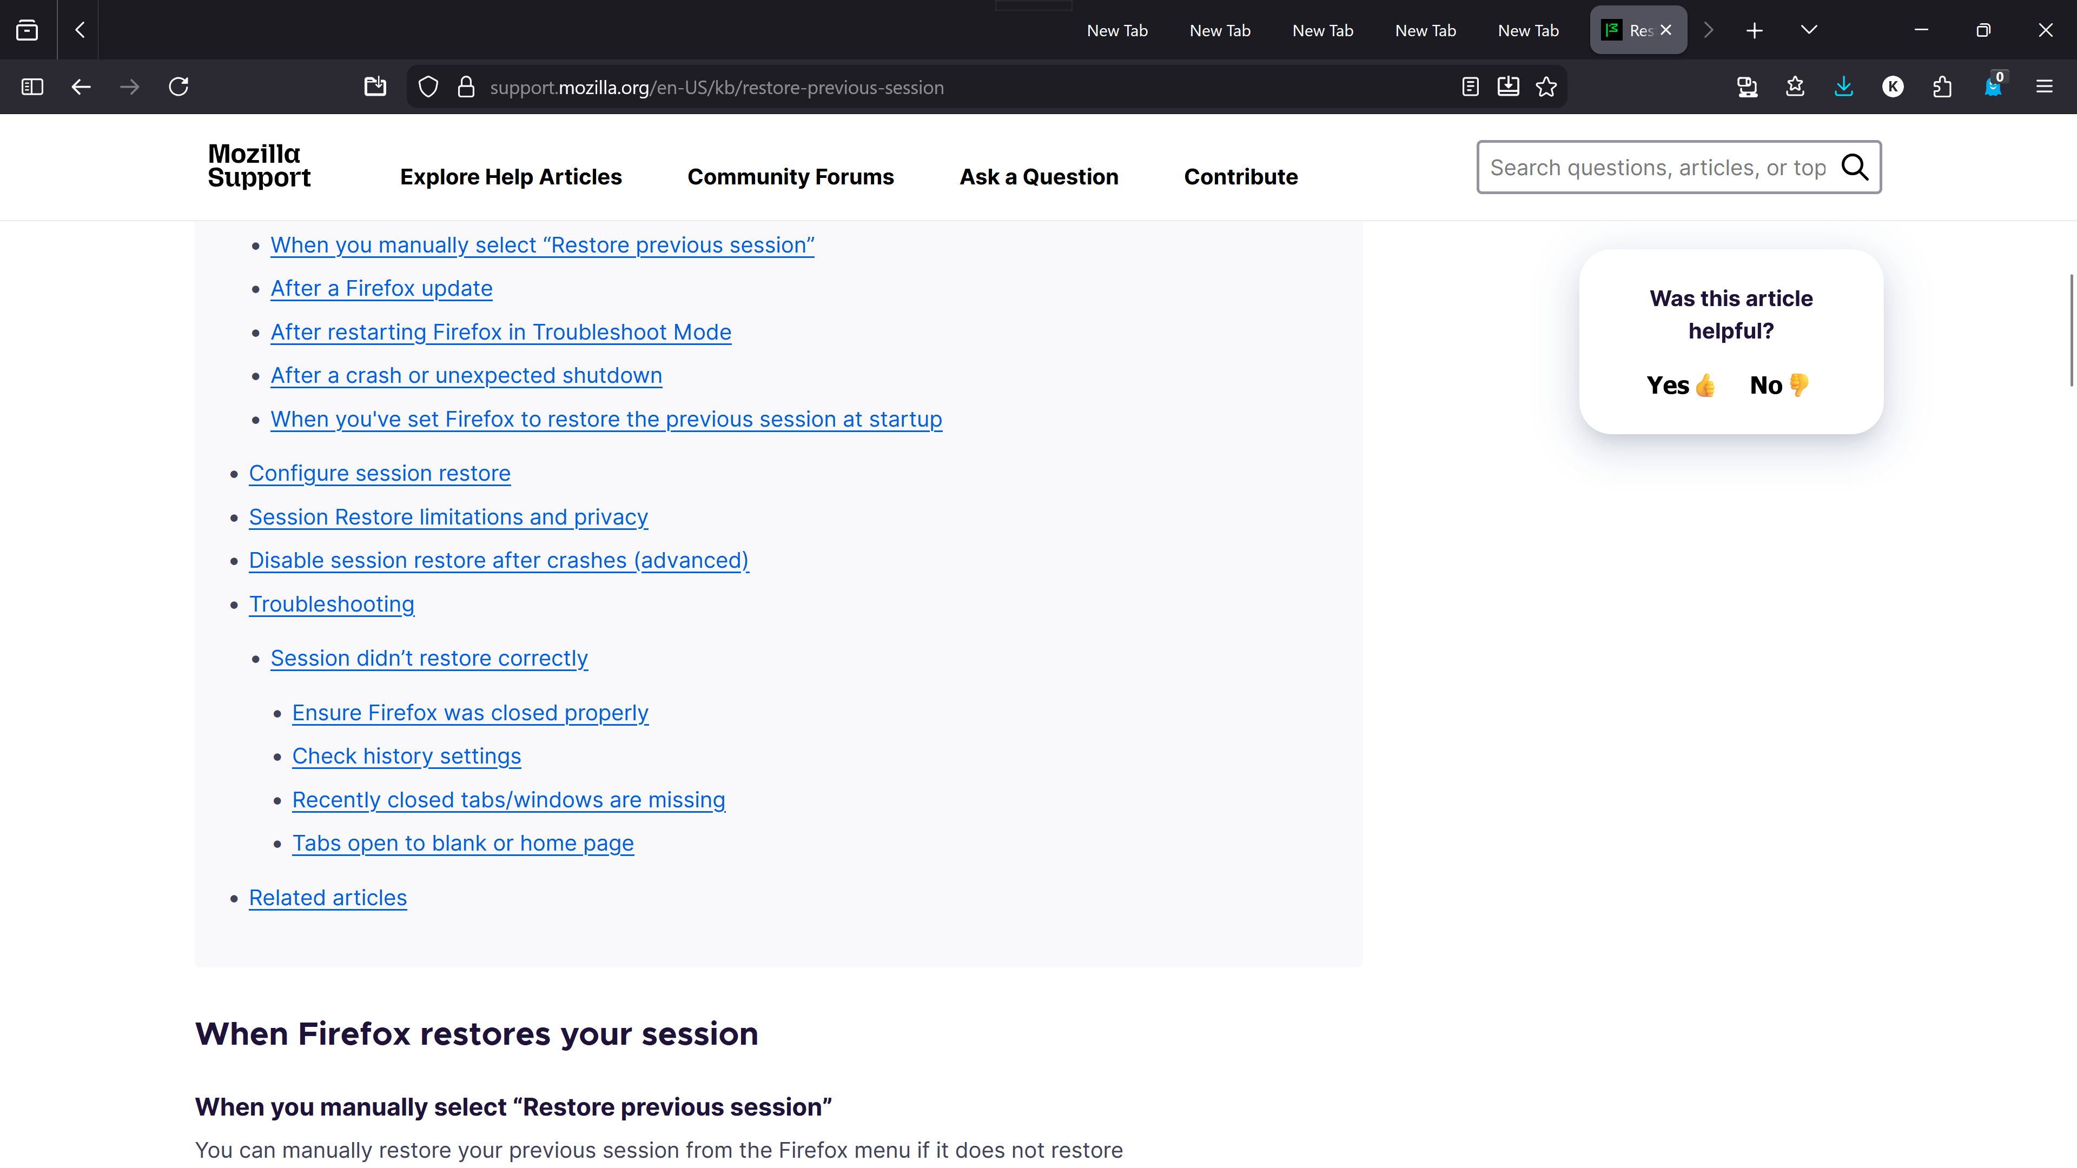Open the tracking protection shield icon
This screenshot has width=2077, height=1168.
(x=428, y=87)
